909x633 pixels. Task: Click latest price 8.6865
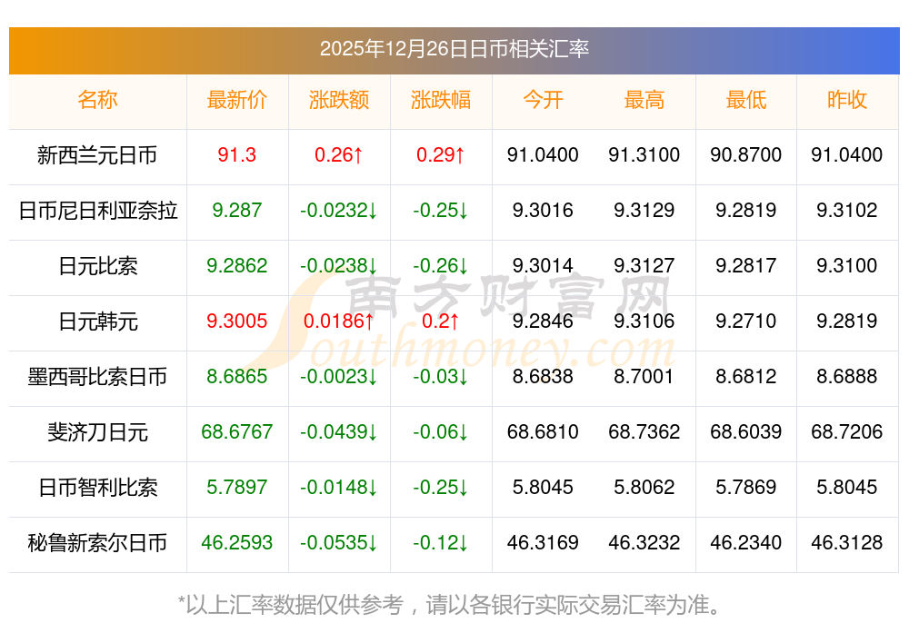click(x=236, y=377)
